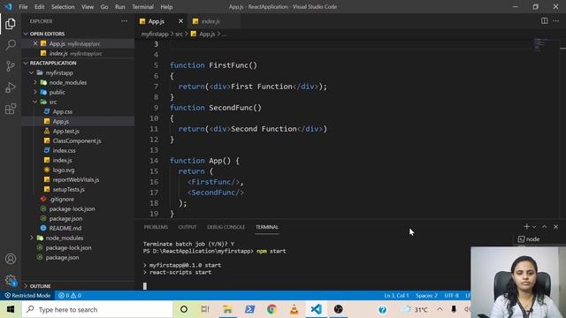Open ClassComponent.js in explorer
Screen dimensions: 566x318
click(77, 141)
